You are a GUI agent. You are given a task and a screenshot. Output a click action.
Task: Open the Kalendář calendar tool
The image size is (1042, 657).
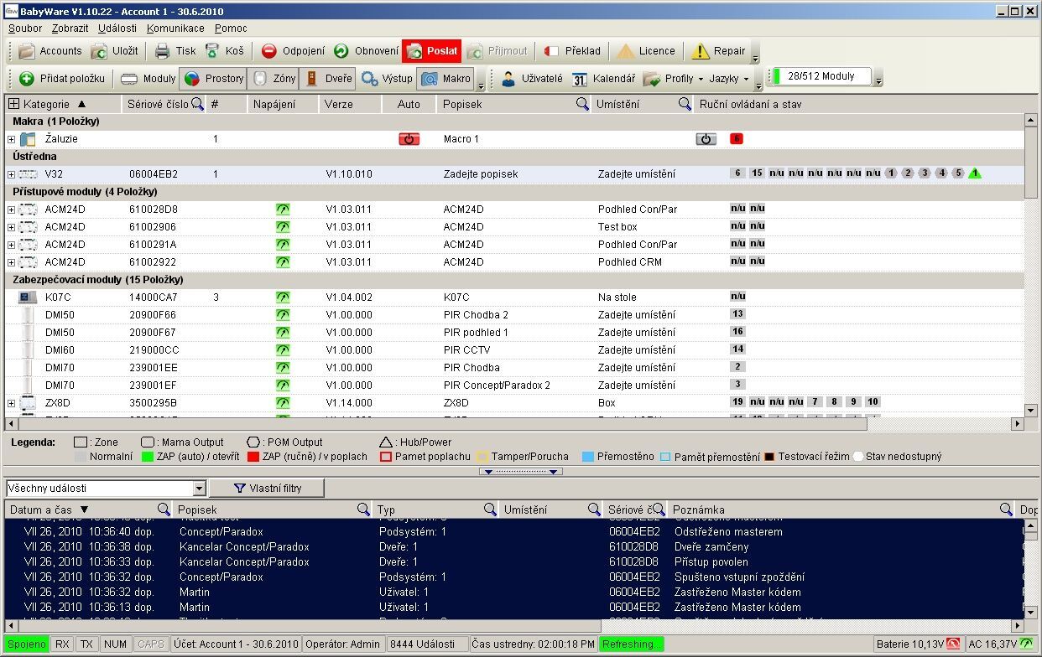coord(603,79)
